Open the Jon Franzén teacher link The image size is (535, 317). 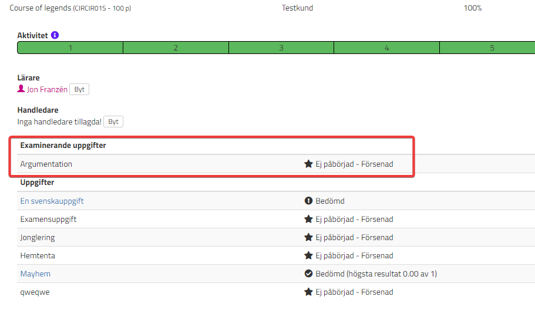point(47,90)
